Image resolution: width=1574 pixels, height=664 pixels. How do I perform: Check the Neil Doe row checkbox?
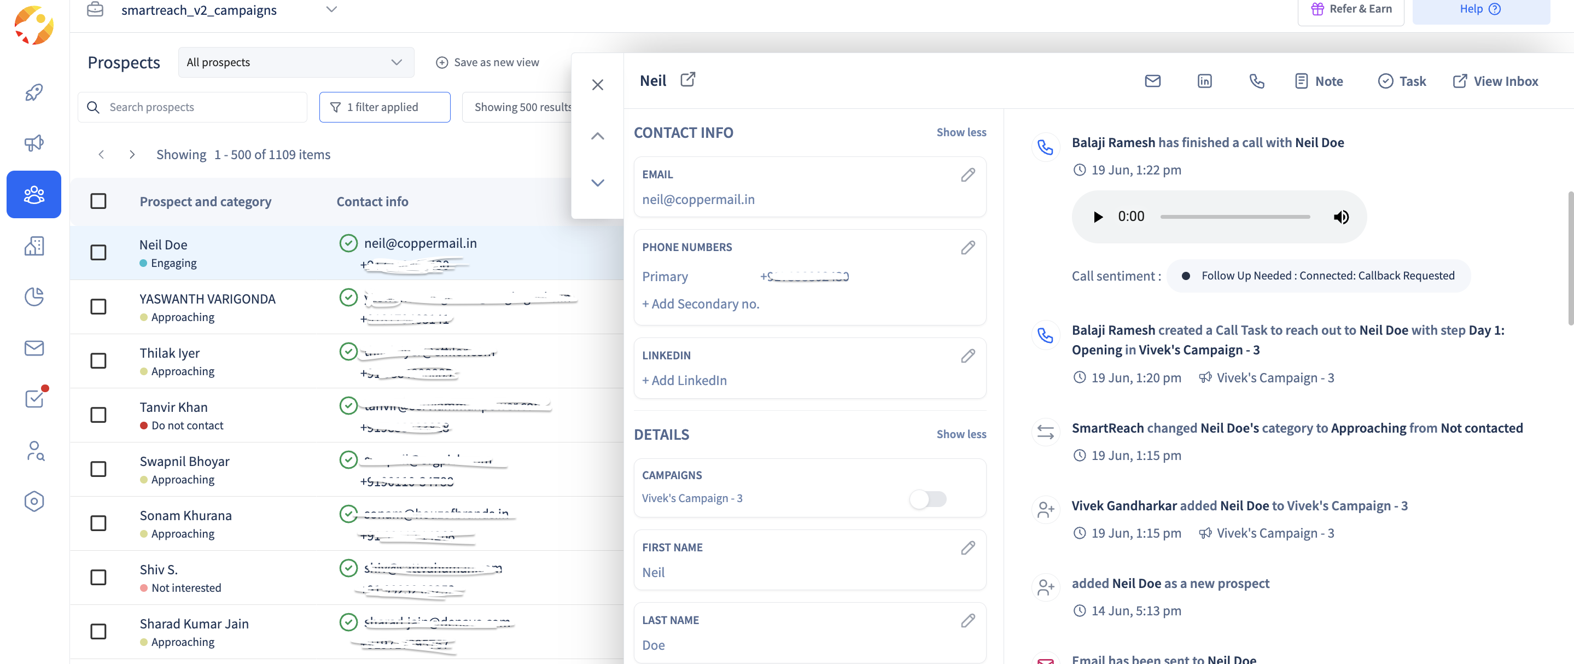coord(98,252)
